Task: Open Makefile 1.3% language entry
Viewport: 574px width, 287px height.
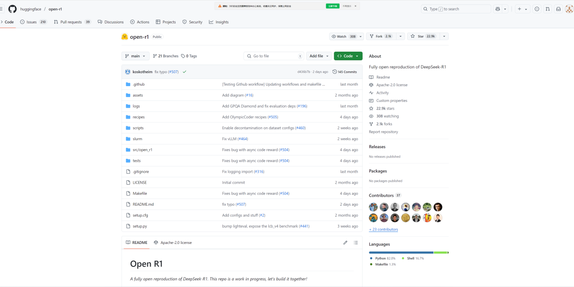Action: tap(383, 264)
